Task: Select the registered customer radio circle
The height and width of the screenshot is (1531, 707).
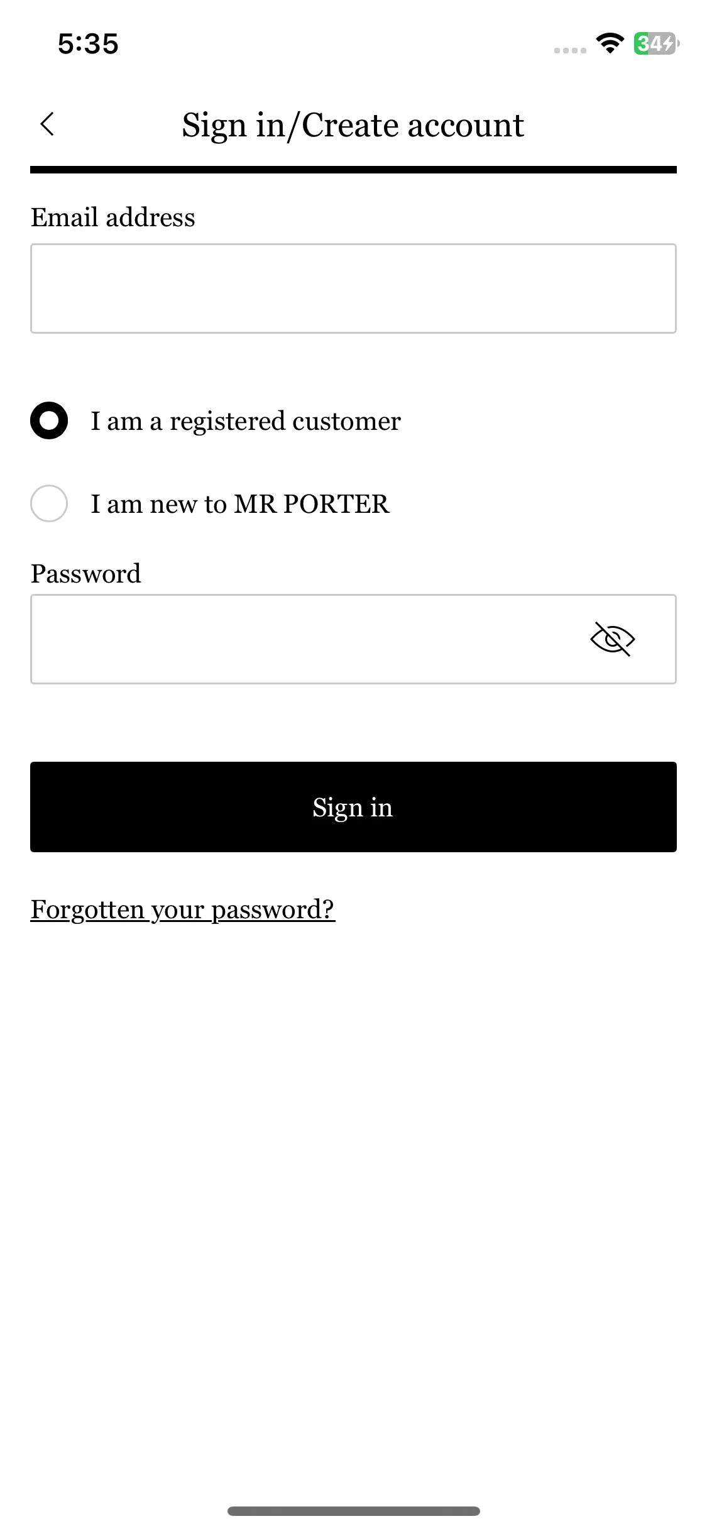Action: coord(49,420)
